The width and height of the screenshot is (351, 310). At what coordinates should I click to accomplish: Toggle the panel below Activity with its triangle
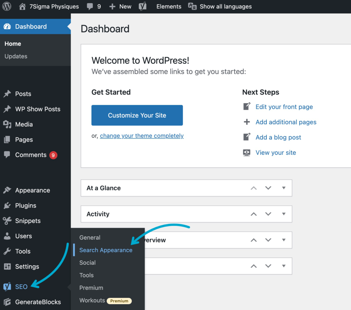[283, 240]
